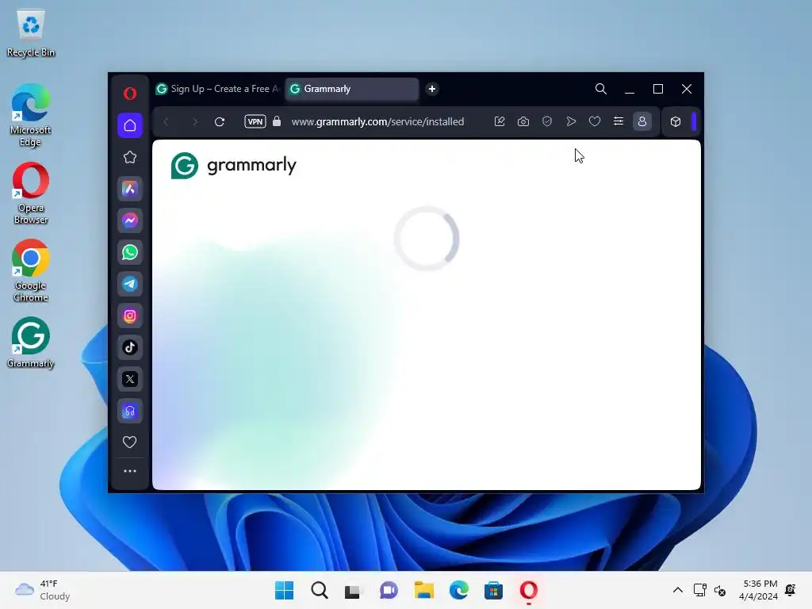Open muted volume tray icon
Image resolution: width=812 pixels, height=609 pixels.
(x=720, y=590)
